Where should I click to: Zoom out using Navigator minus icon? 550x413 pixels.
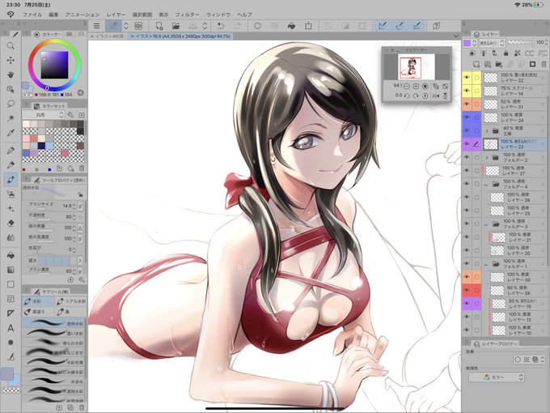tap(407, 86)
